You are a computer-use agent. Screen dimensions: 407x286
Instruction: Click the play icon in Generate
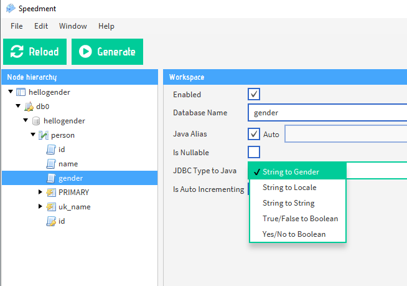85,51
